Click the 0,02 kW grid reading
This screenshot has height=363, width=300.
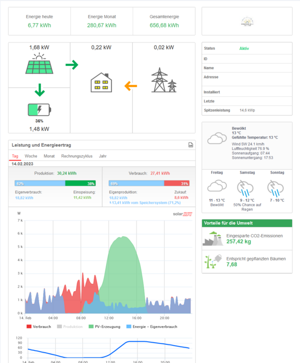[164, 47]
